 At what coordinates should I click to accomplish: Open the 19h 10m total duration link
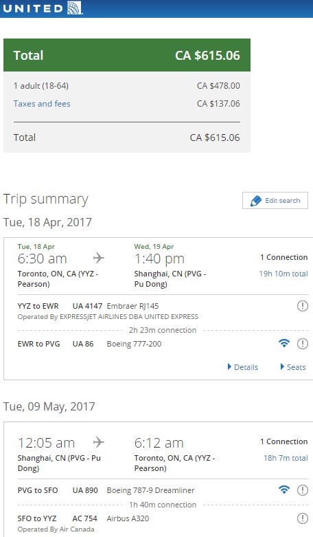pos(283,274)
